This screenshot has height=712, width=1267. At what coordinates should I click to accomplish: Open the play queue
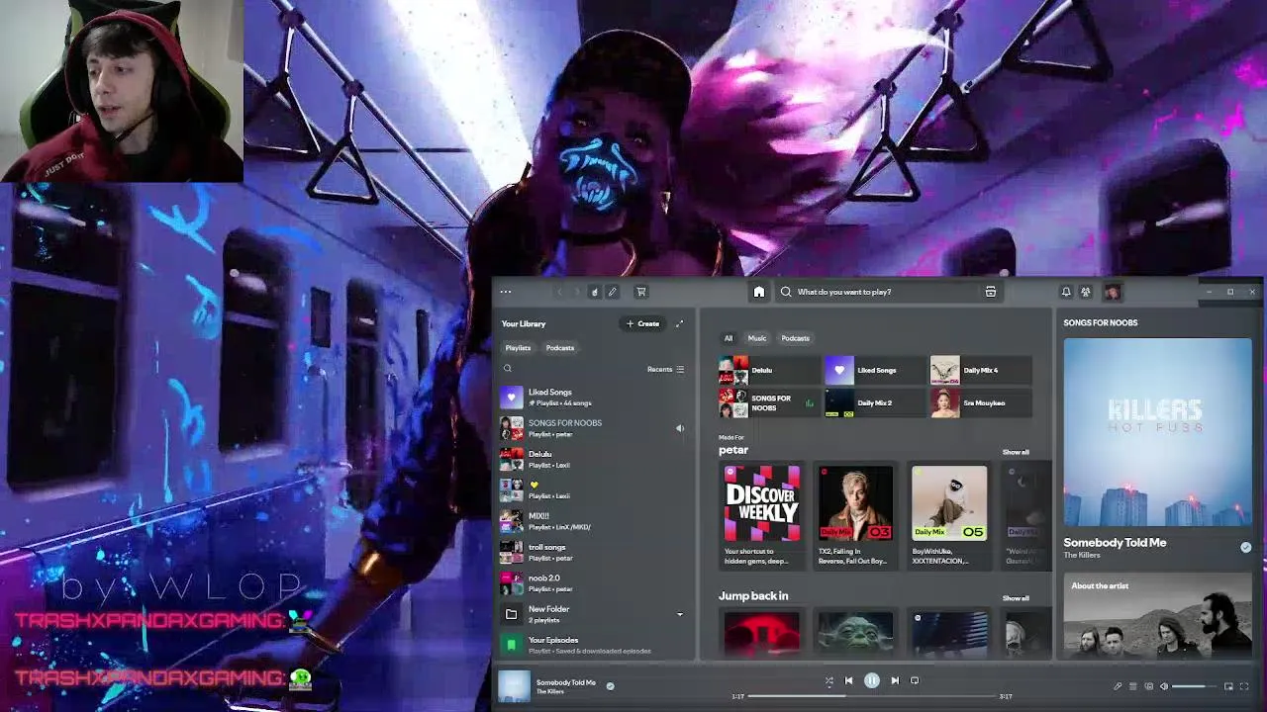click(1133, 686)
